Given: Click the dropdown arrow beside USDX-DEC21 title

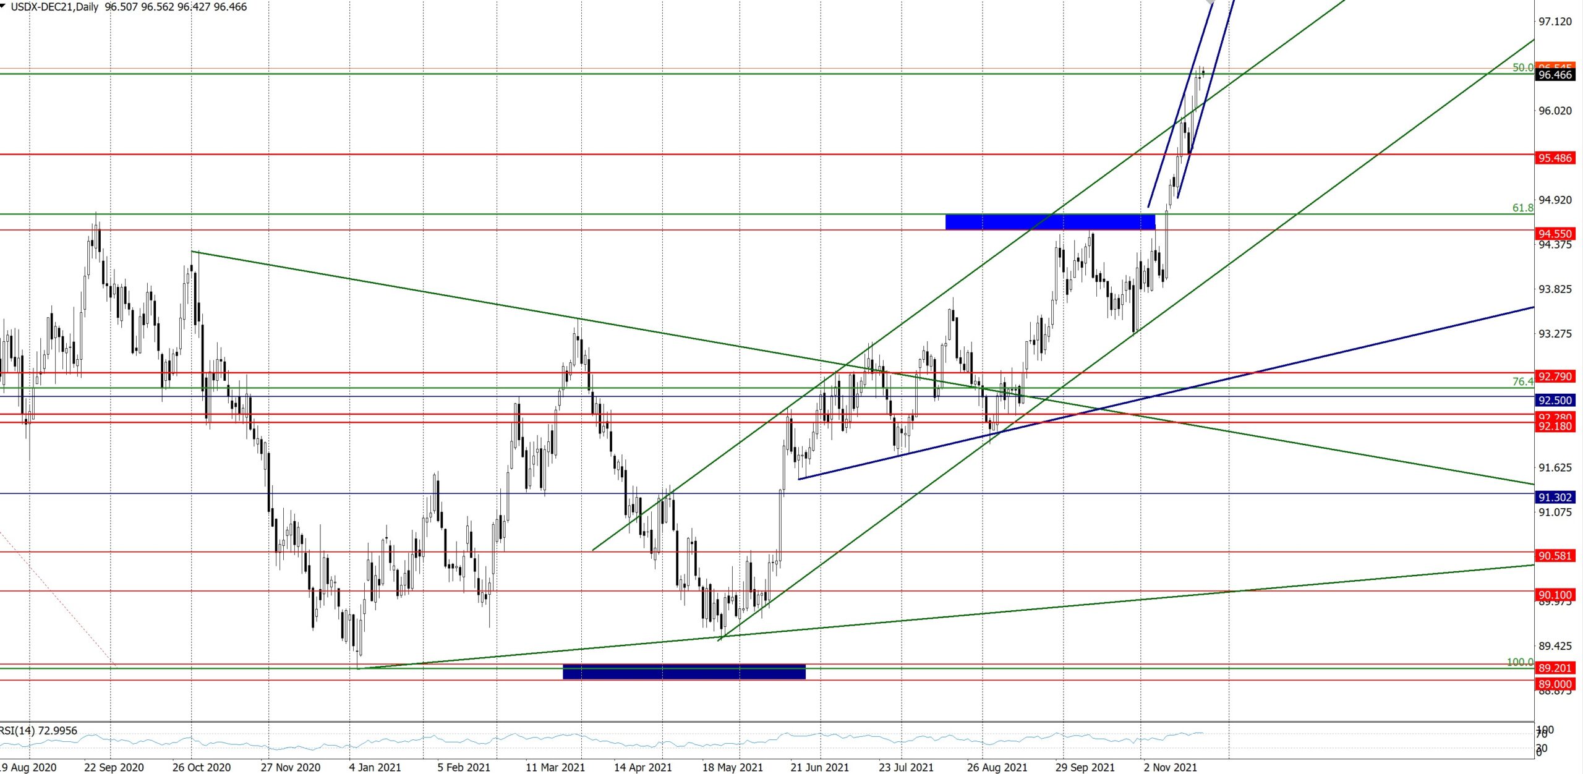Looking at the screenshot, I should click(4, 6).
